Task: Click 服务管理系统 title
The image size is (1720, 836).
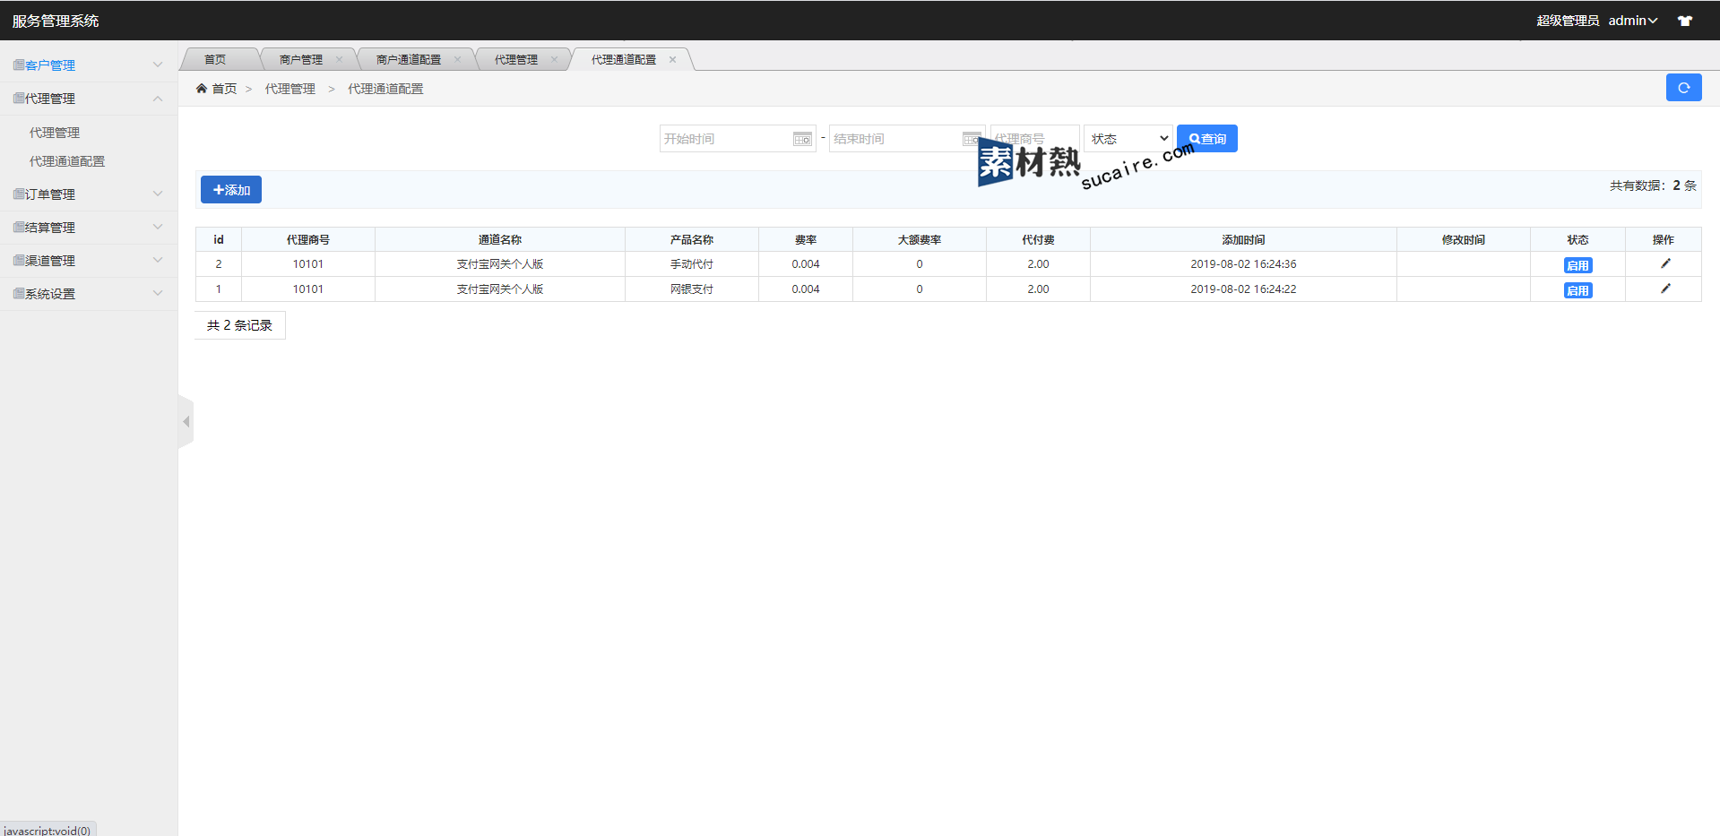Action: (x=56, y=21)
